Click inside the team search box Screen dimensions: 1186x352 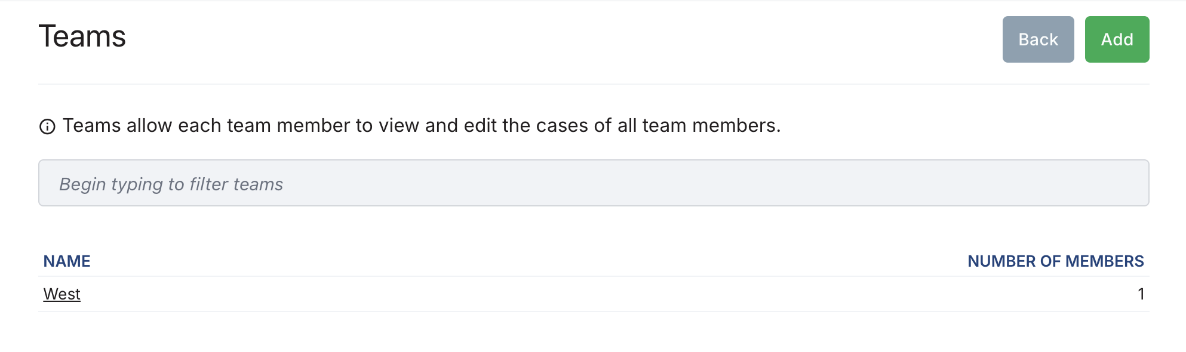[x=594, y=183]
